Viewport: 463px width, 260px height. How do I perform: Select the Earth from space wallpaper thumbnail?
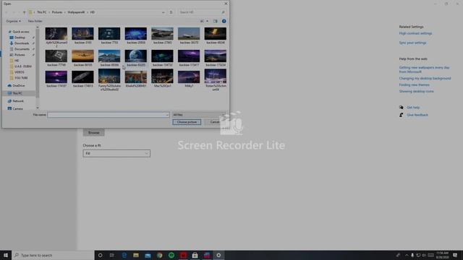pyautogui.click(x=136, y=56)
